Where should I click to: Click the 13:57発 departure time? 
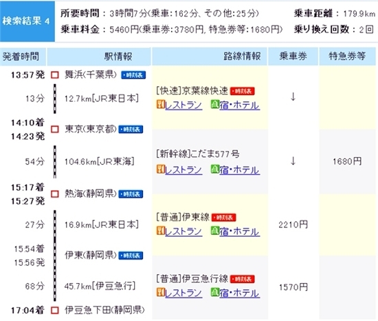[x=27, y=75]
